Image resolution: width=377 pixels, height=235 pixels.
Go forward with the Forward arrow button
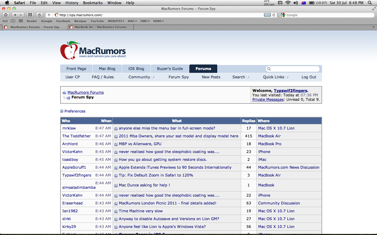coord(21,15)
